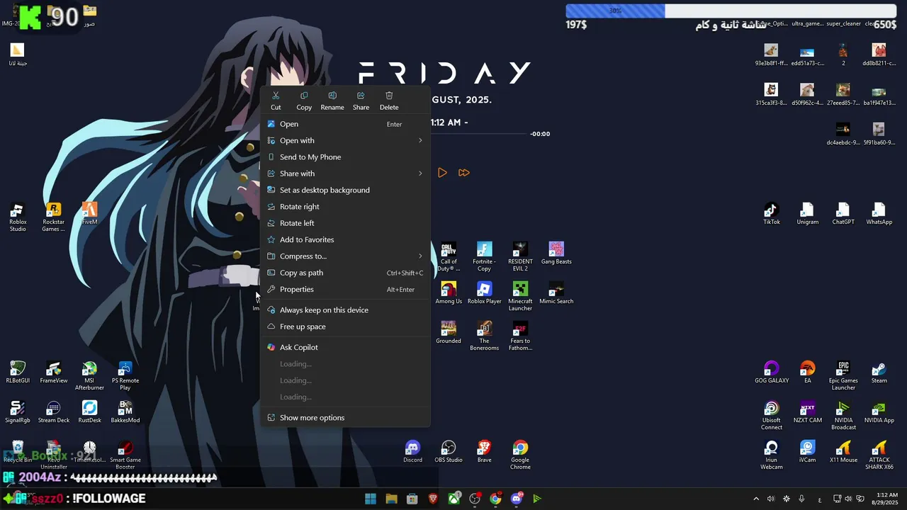Open File Explorer from the taskbar
907x510 pixels.
(x=391, y=499)
